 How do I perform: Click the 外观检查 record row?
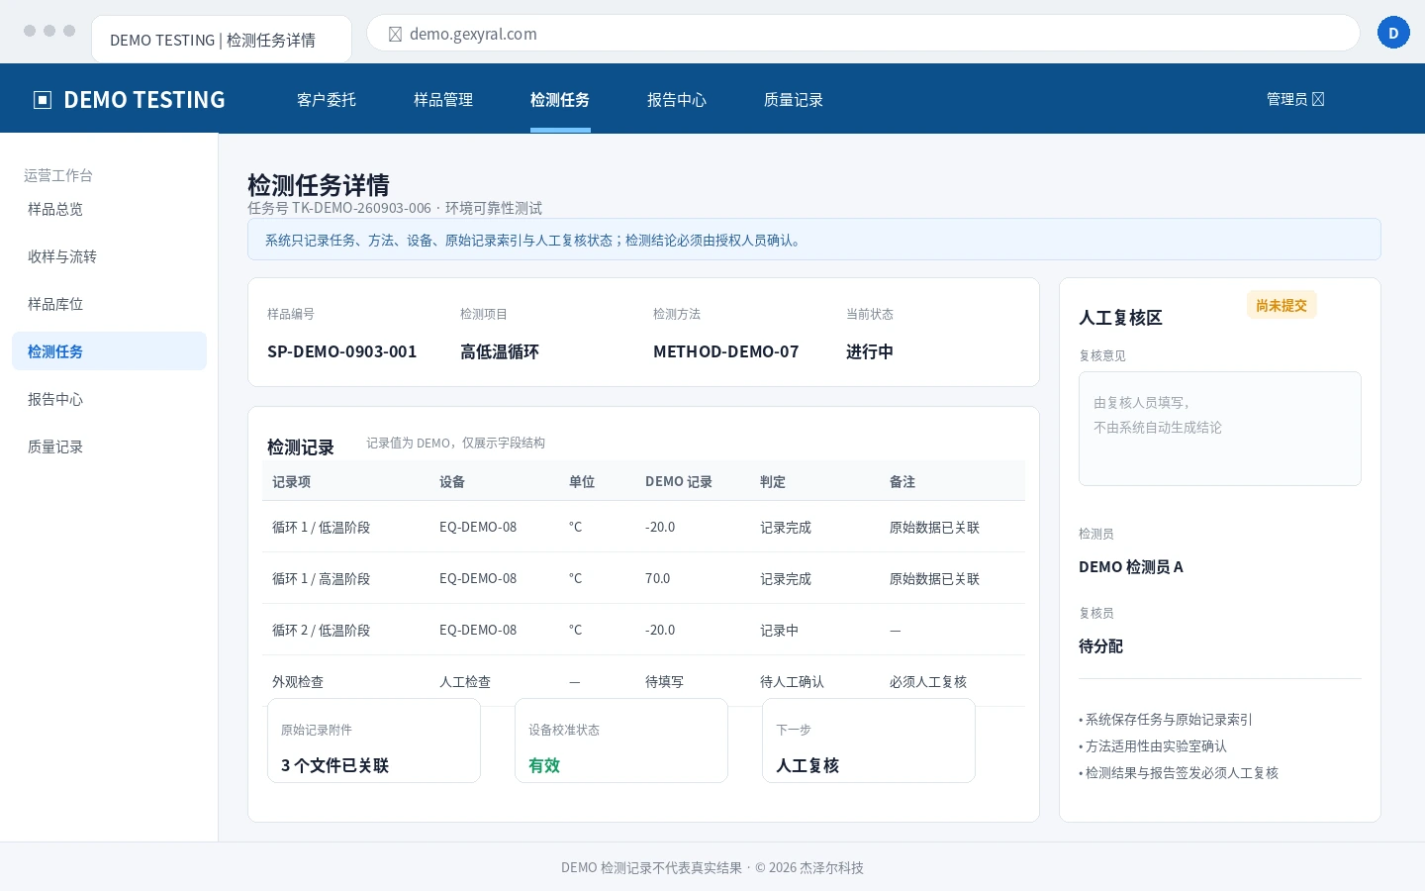pos(643,681)
